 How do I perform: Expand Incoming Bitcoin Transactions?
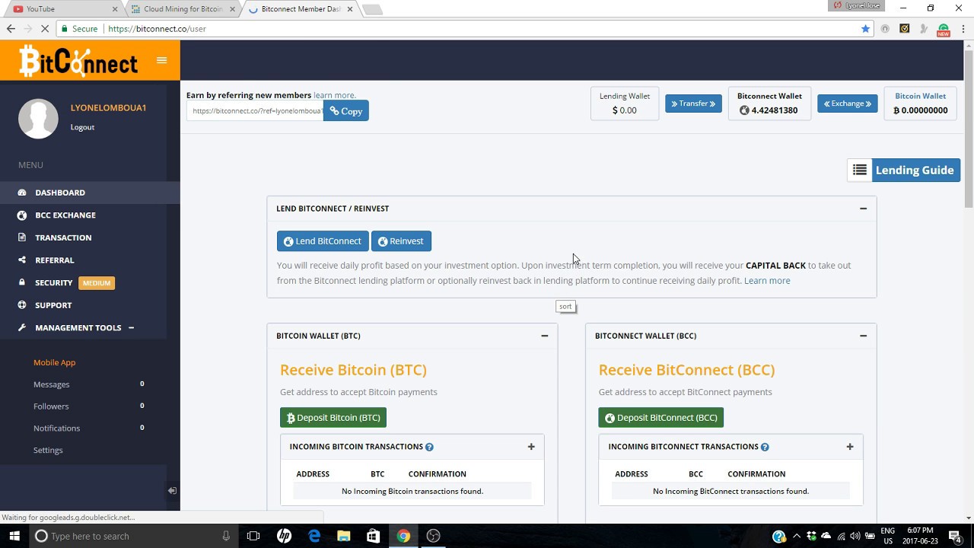coord(531,447)
